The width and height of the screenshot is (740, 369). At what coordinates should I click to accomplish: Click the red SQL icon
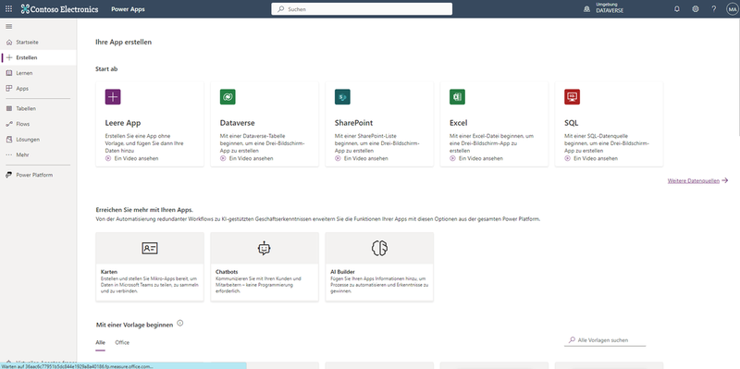click(x=572, y=97)
